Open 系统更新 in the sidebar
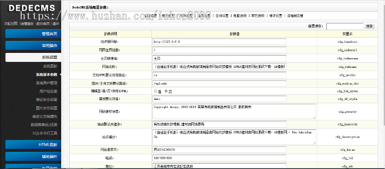The image size is (385, 169). tap(50, 66)
